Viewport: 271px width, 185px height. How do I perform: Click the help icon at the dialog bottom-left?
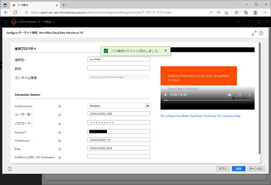coord(10,169)
